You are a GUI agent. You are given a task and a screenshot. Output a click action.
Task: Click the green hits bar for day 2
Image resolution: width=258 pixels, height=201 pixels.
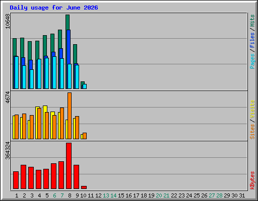(22, 48)
